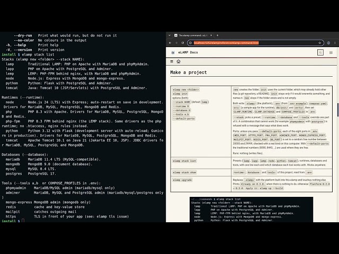Screen dimensions: 339x254
Task: Click the "lamp" stack row in terminal
Action: [x=77, y=64]
